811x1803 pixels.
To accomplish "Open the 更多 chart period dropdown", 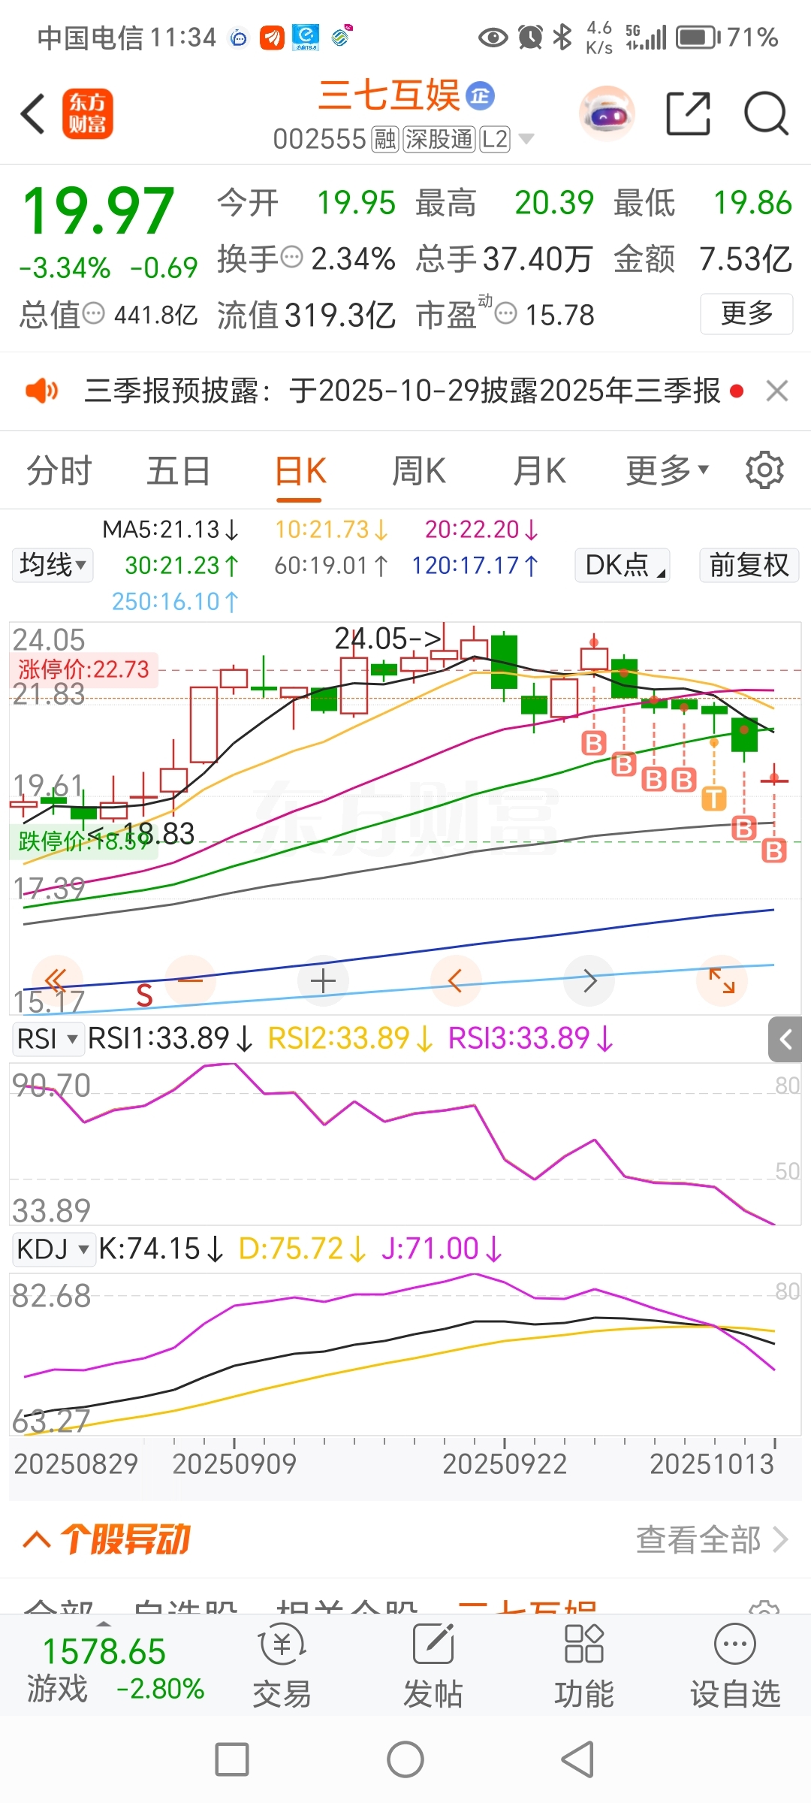I will (668, 471).
